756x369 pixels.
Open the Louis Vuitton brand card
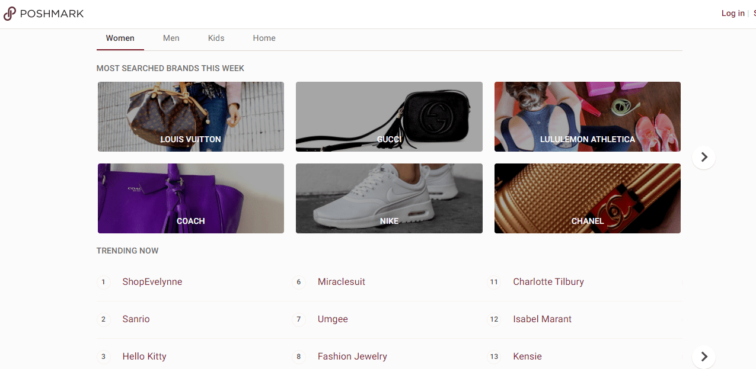[191, 117]
